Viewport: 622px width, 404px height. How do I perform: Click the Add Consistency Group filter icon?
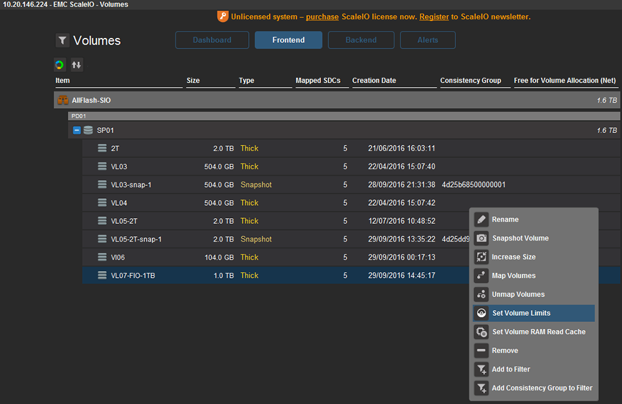(x=481, y=388)
